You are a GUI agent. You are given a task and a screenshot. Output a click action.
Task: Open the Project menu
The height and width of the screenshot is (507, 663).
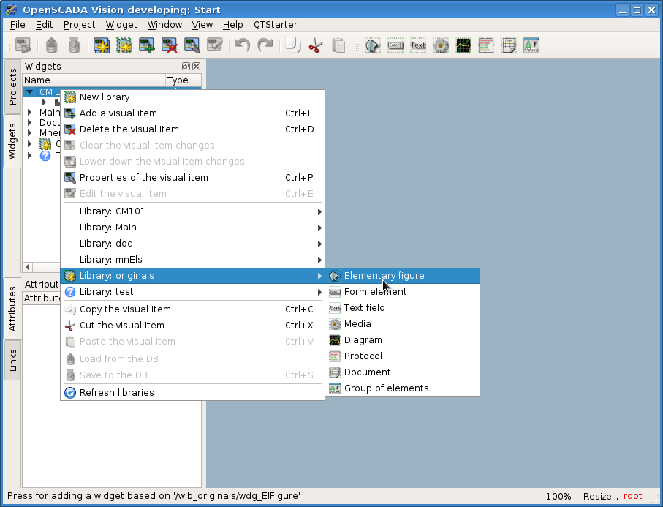(79, 25)
